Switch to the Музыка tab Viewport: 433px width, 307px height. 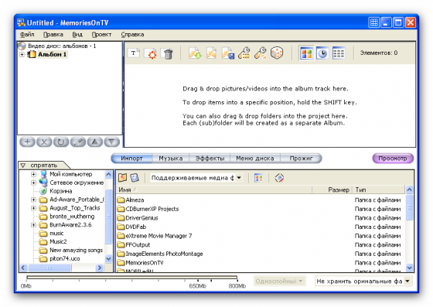coord(170,159)
